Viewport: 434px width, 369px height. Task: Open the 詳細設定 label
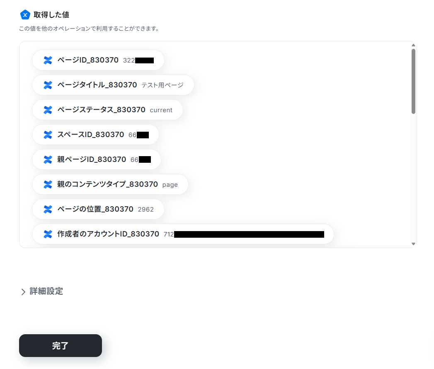click(46, 291)
